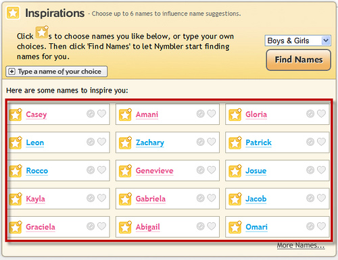Star the name Casey as inspiration
Image resolution: width=338 pixels, height=260 pixels.
point(16,114)
